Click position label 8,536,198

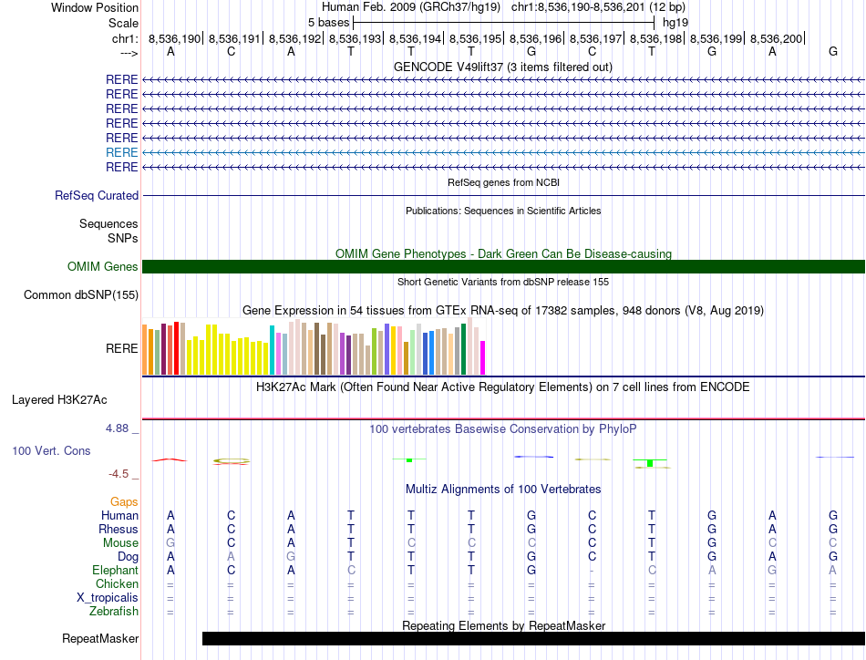coord(655,38)
